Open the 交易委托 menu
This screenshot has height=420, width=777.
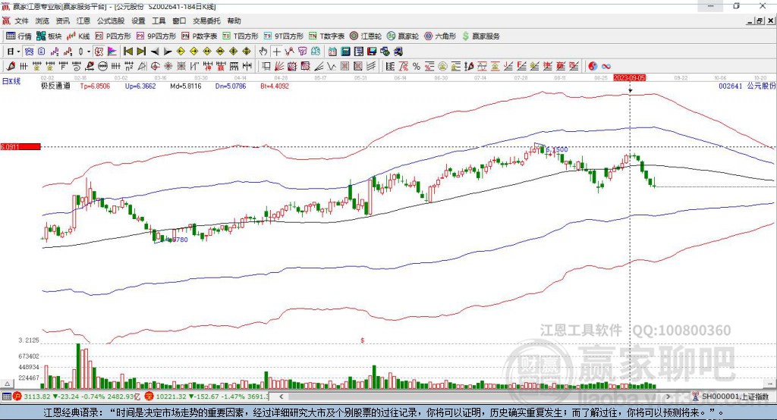point(206,20)
